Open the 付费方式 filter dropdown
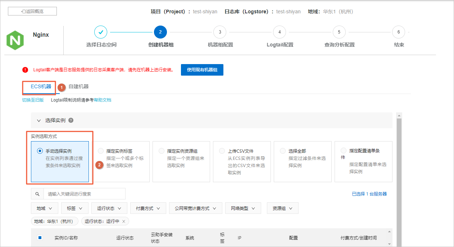Screen dimensions: 454x247 tap(148, 208)
